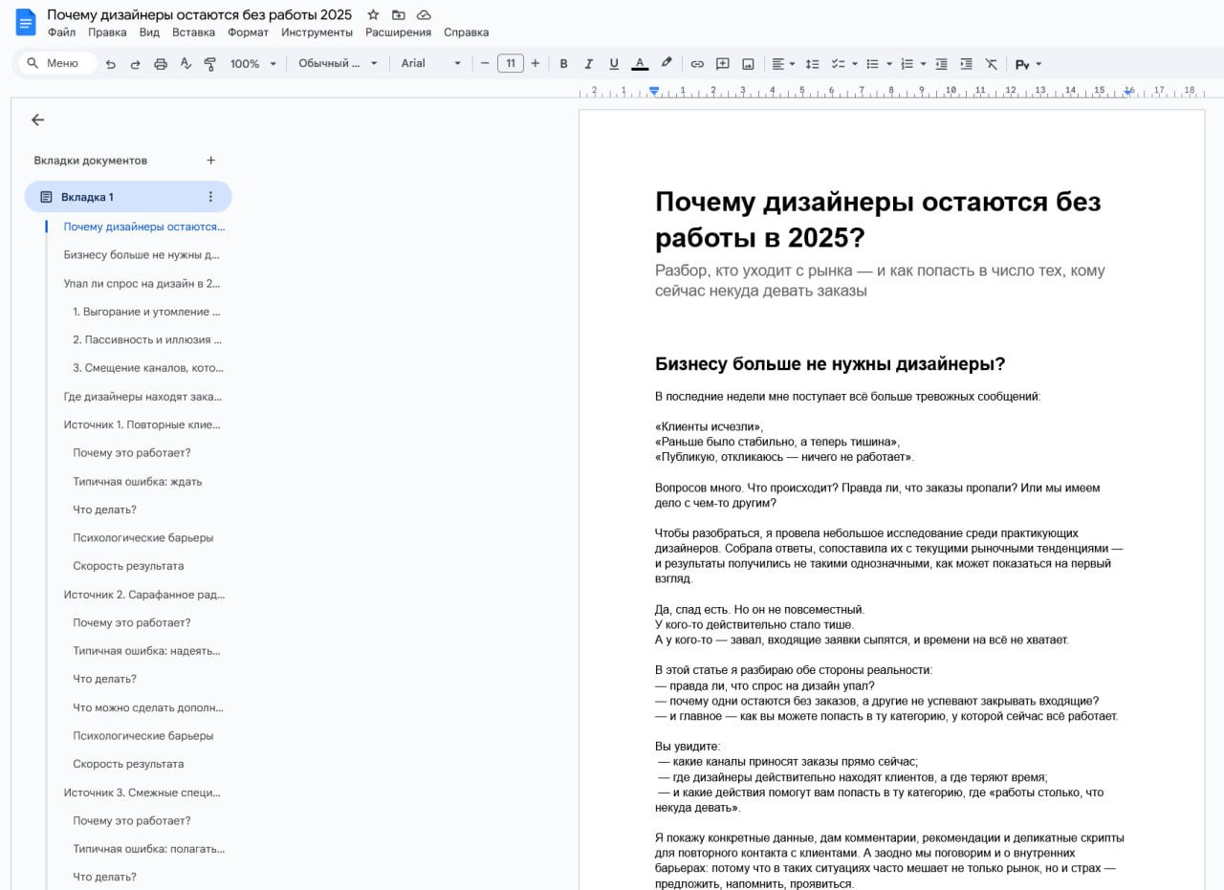Add a new document tab with plus

click(x=211, y=161)
